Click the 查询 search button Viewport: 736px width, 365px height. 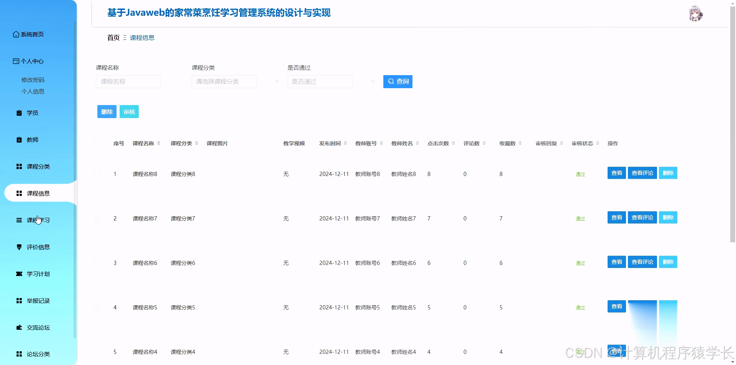[x=398, y=81]
